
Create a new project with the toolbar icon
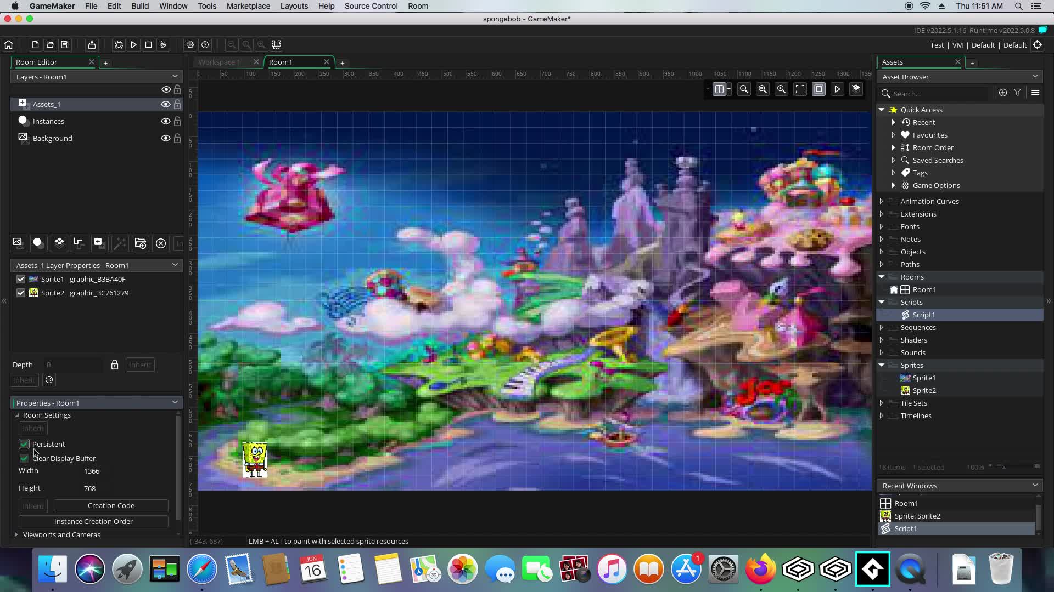35,45
